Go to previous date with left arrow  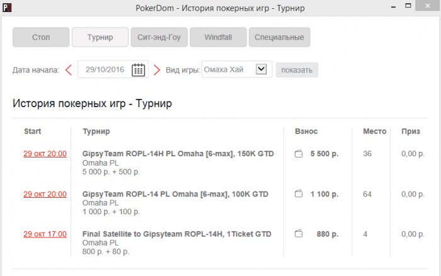(x=69, y=70)
